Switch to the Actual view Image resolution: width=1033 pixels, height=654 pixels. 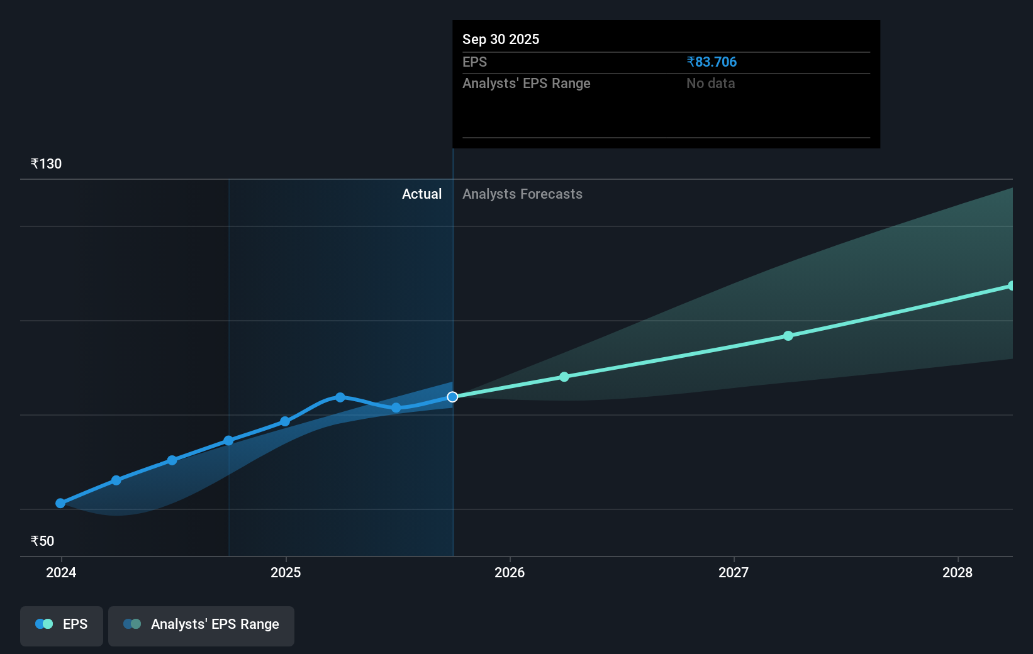(x=422, y=194)
